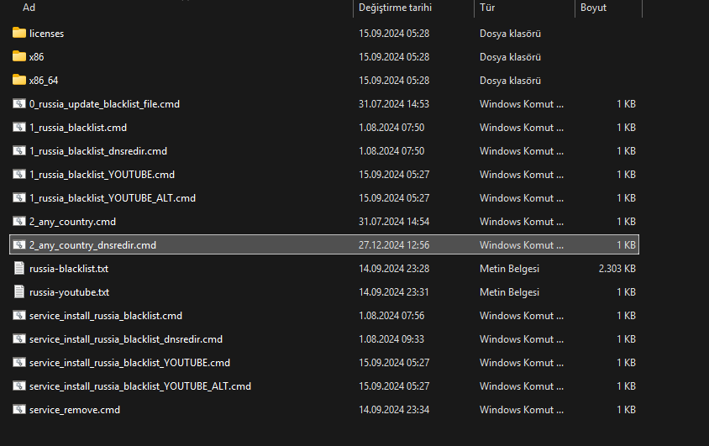Click the Tür column header
This screenshot has height=446, width=709.
486,8
